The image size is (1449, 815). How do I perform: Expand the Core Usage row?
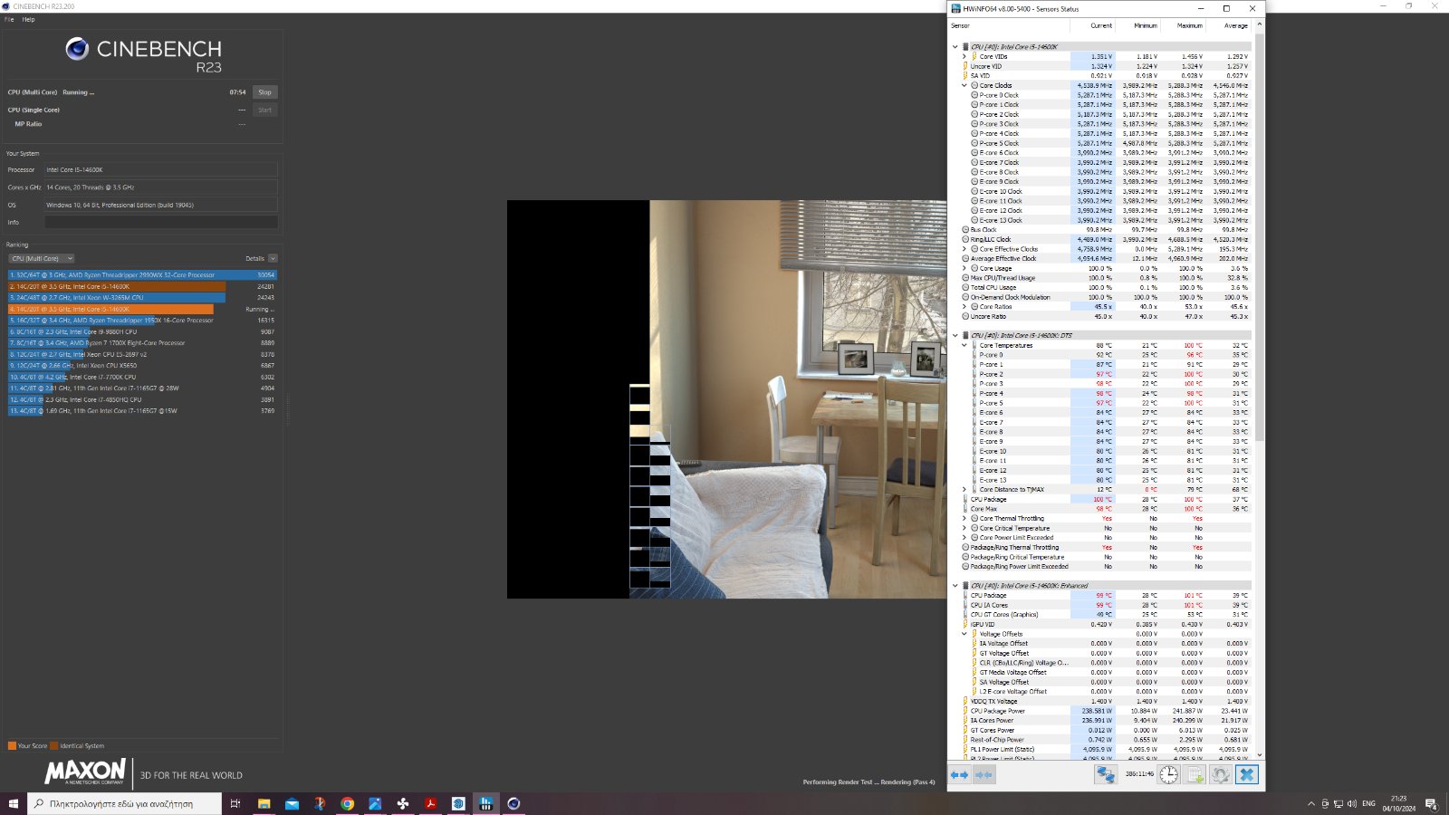[964, 268]
